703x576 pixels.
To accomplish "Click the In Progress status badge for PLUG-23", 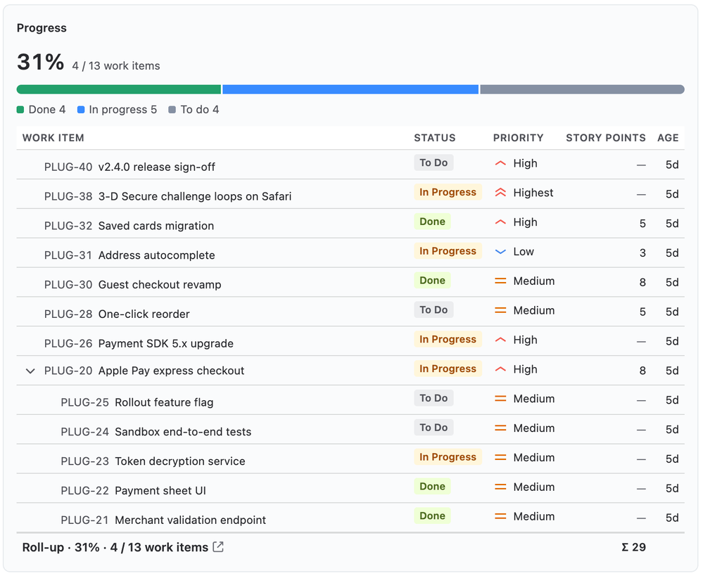I will click(x=448, y=457).
